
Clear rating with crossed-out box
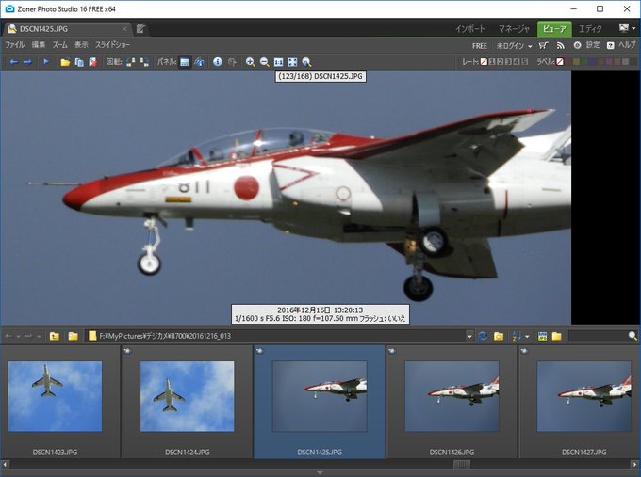[484, 61]
